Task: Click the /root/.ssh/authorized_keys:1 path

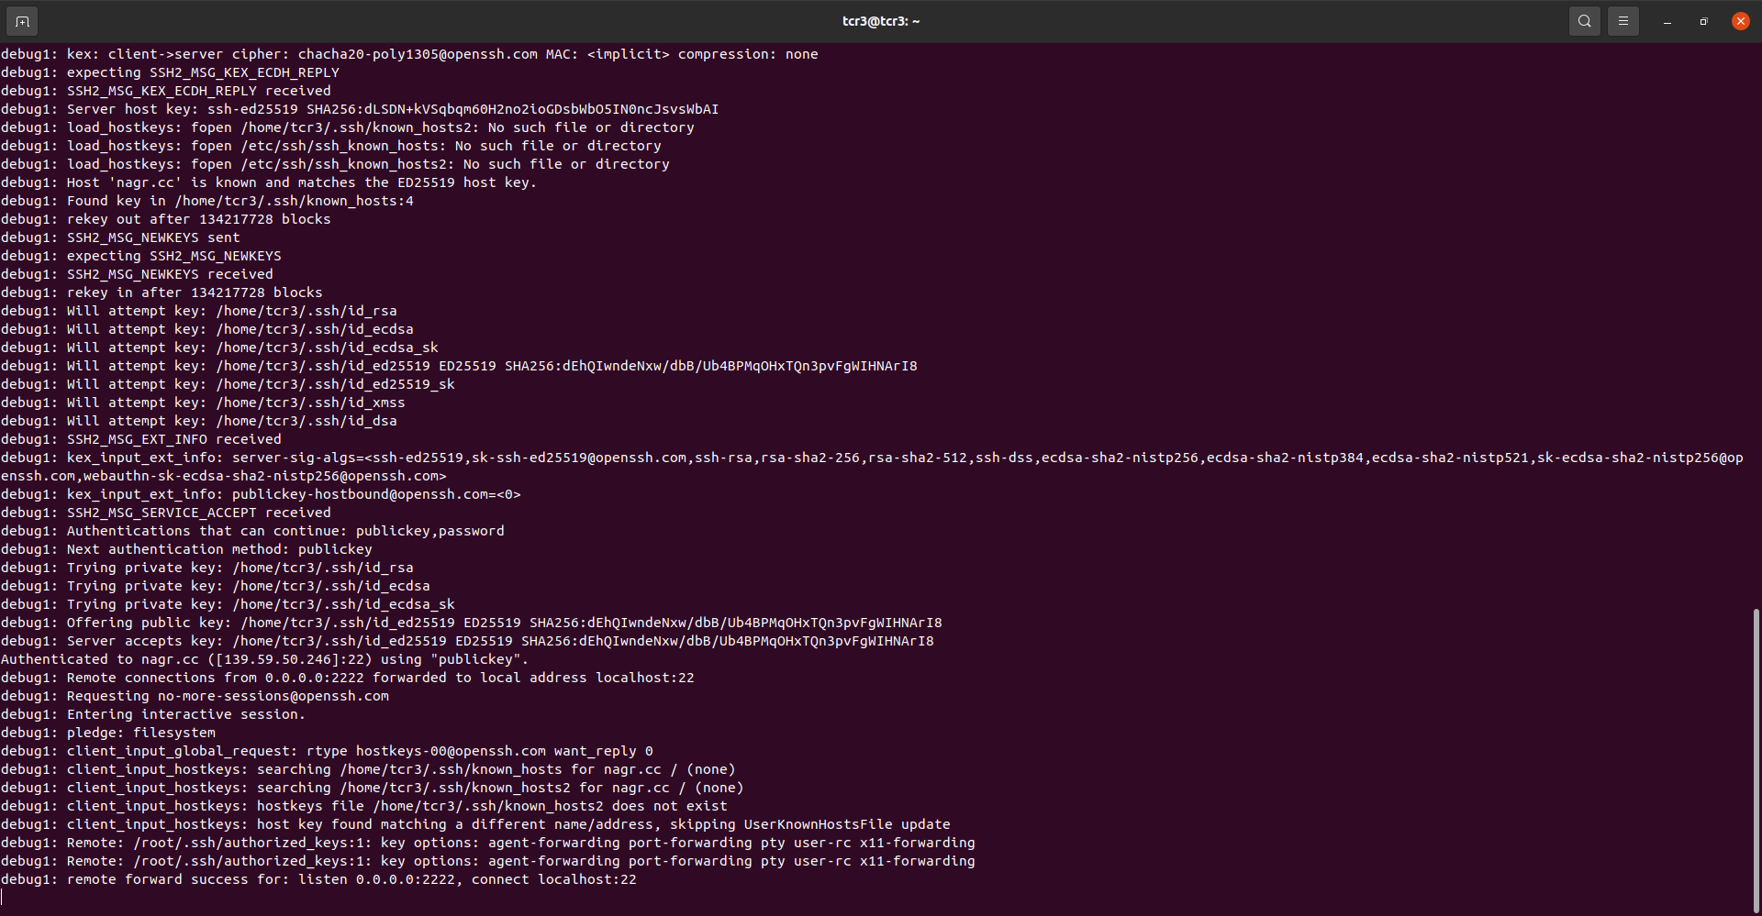Action: pyautogui.click(x=250, y=842)
